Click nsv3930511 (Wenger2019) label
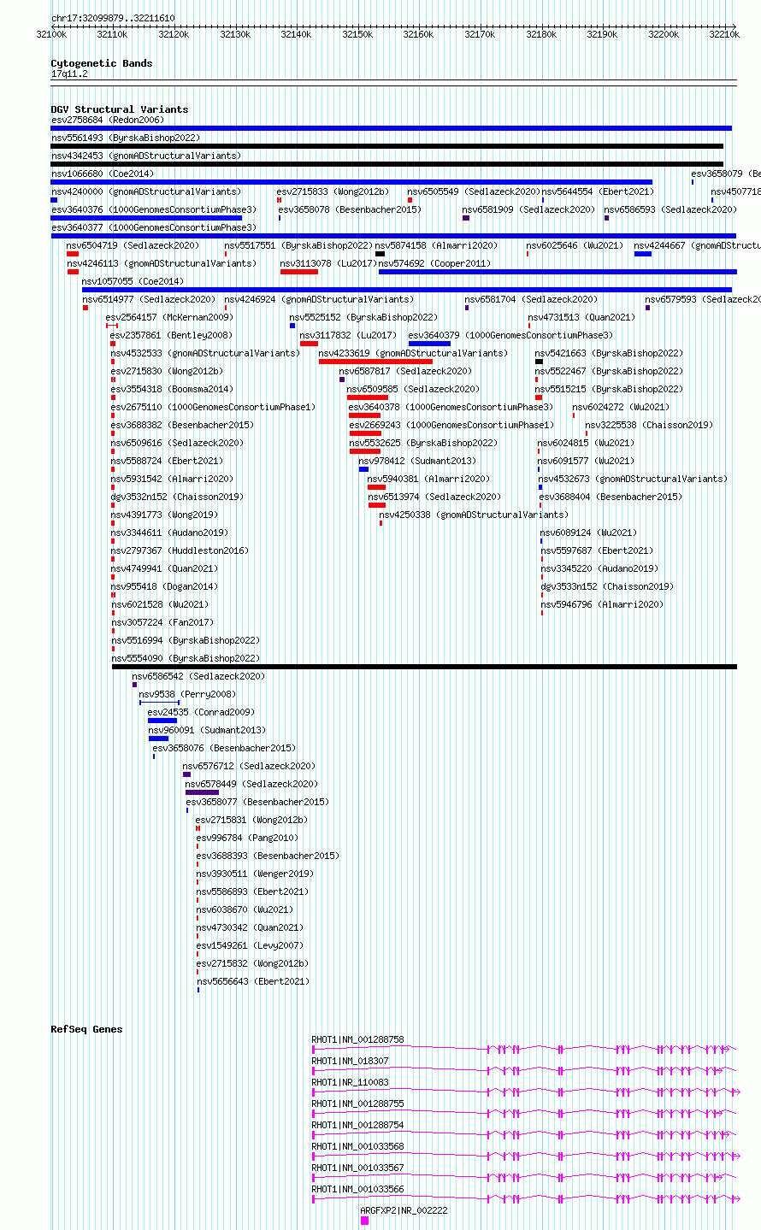The image size is (761, 1230). (255, 874)
